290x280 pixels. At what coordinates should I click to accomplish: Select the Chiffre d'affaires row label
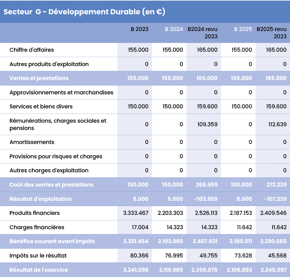[32, 50]
